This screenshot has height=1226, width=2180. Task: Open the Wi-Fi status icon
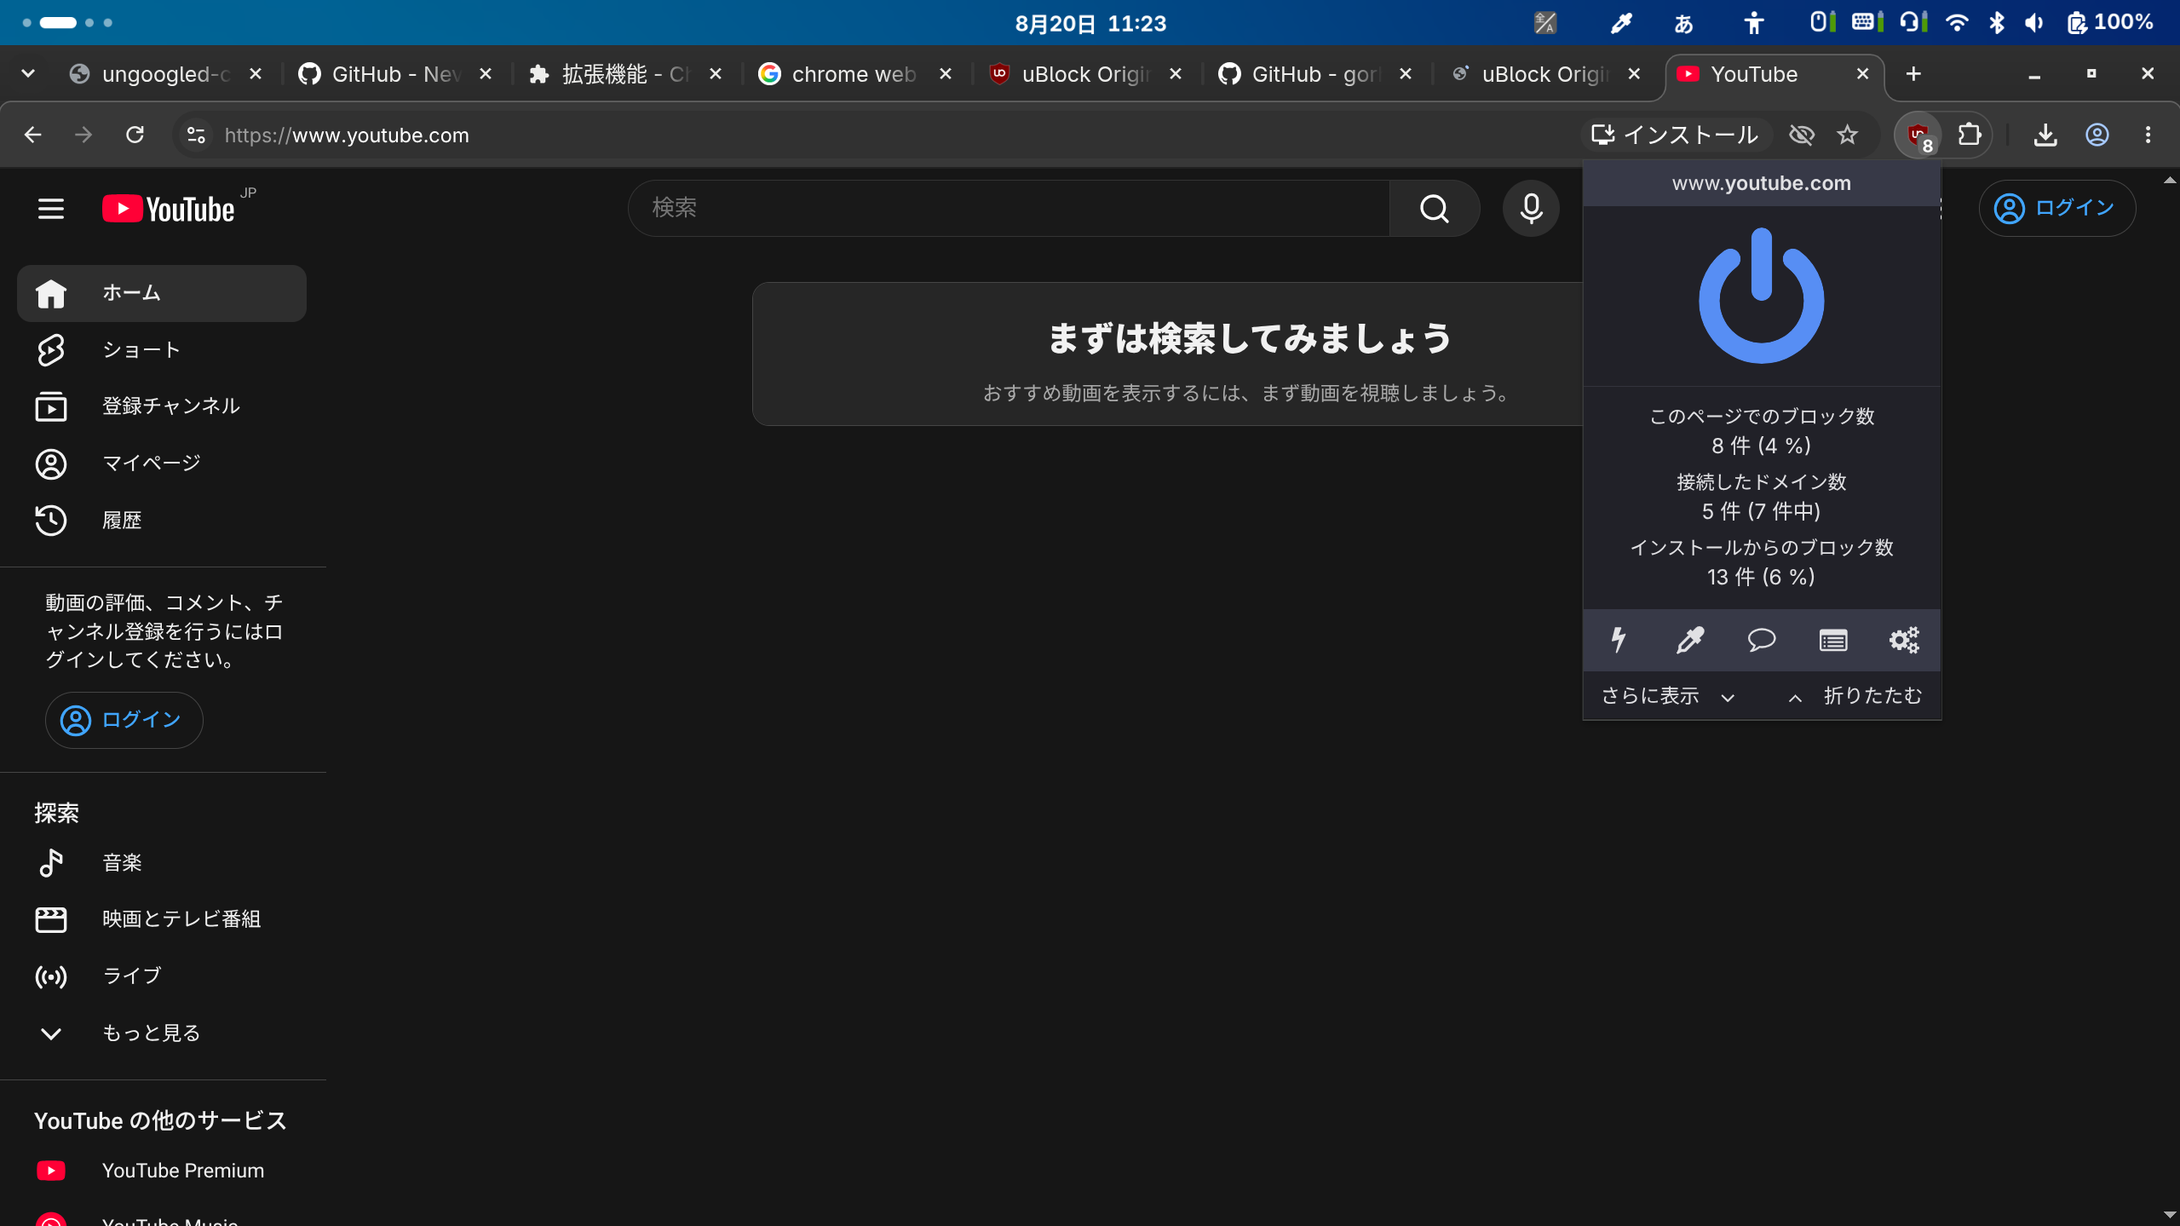point(1957,23)
